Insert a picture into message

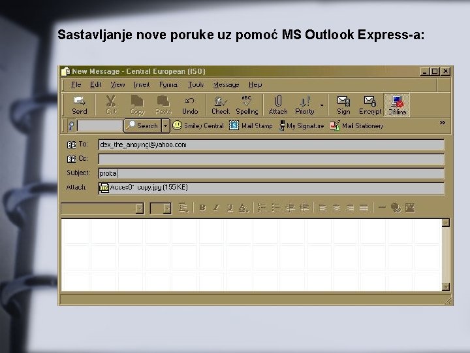pos(410,207)
